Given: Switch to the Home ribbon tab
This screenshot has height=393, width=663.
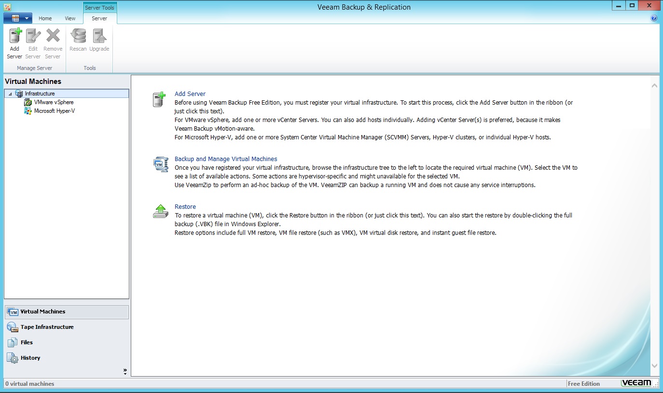Looking at the screenshot, I should click(45, 18).
